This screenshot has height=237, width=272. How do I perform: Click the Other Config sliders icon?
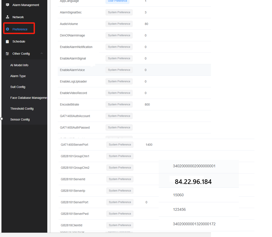(7, 54)
